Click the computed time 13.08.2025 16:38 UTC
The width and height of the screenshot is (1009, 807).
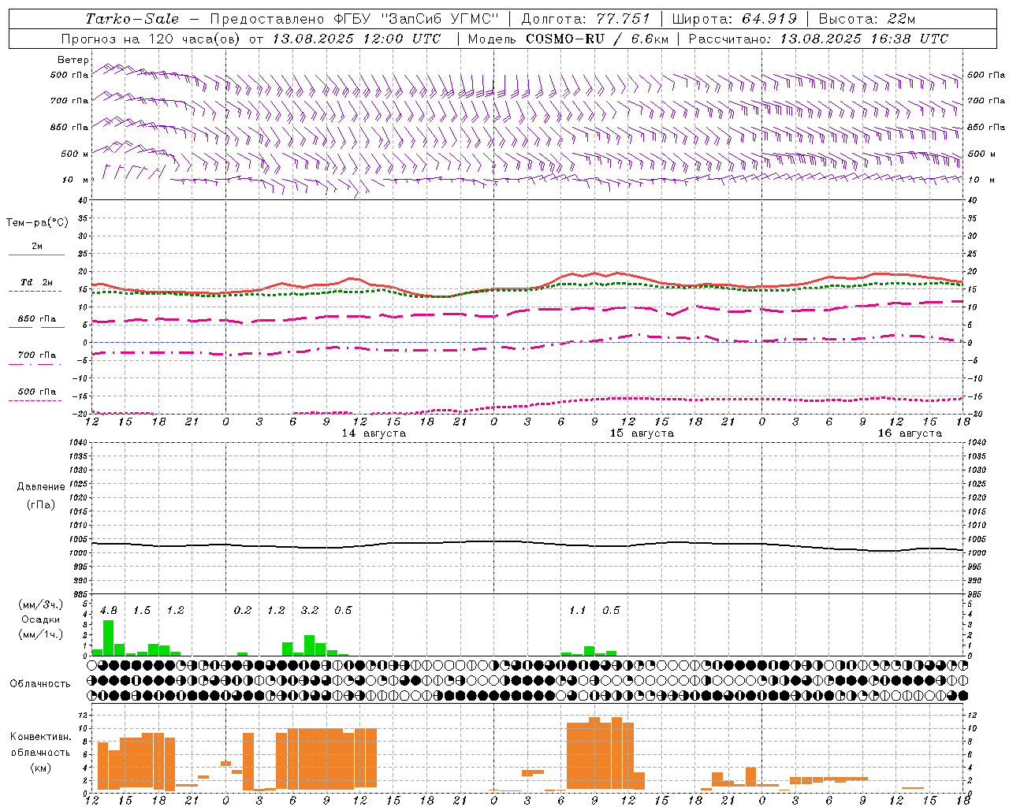click(864, 39)
